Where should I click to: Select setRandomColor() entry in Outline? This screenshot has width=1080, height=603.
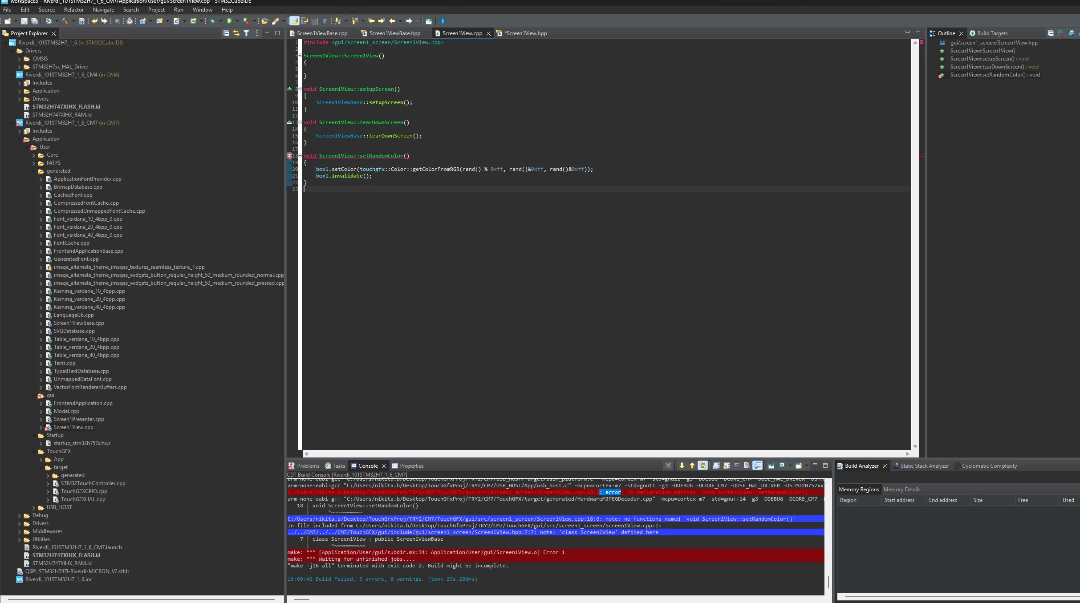pos(995,75)
